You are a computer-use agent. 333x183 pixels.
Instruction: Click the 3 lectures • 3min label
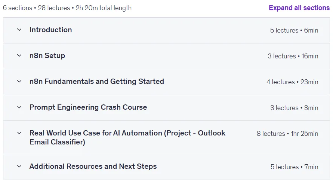tap(294, 108)
